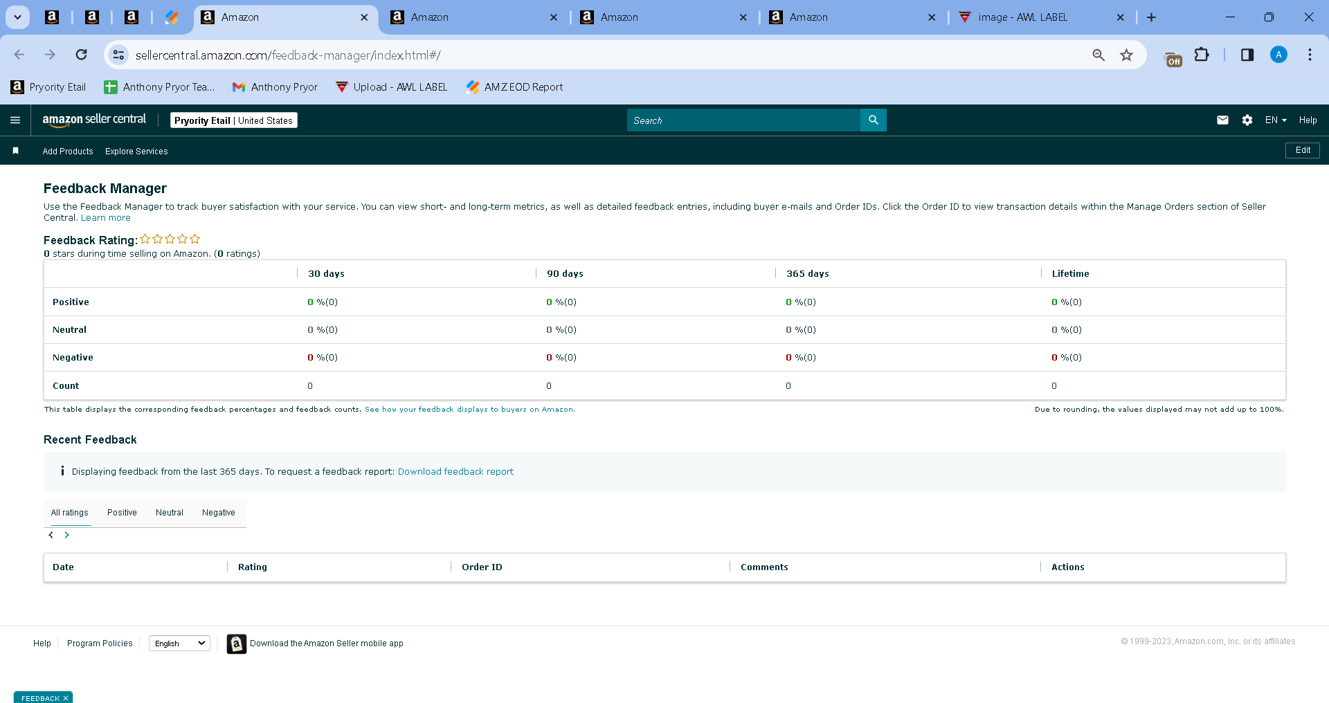Click the bookmark flag icon
This screenshot has height=703, width=1329.
click(x=16, y=151)
